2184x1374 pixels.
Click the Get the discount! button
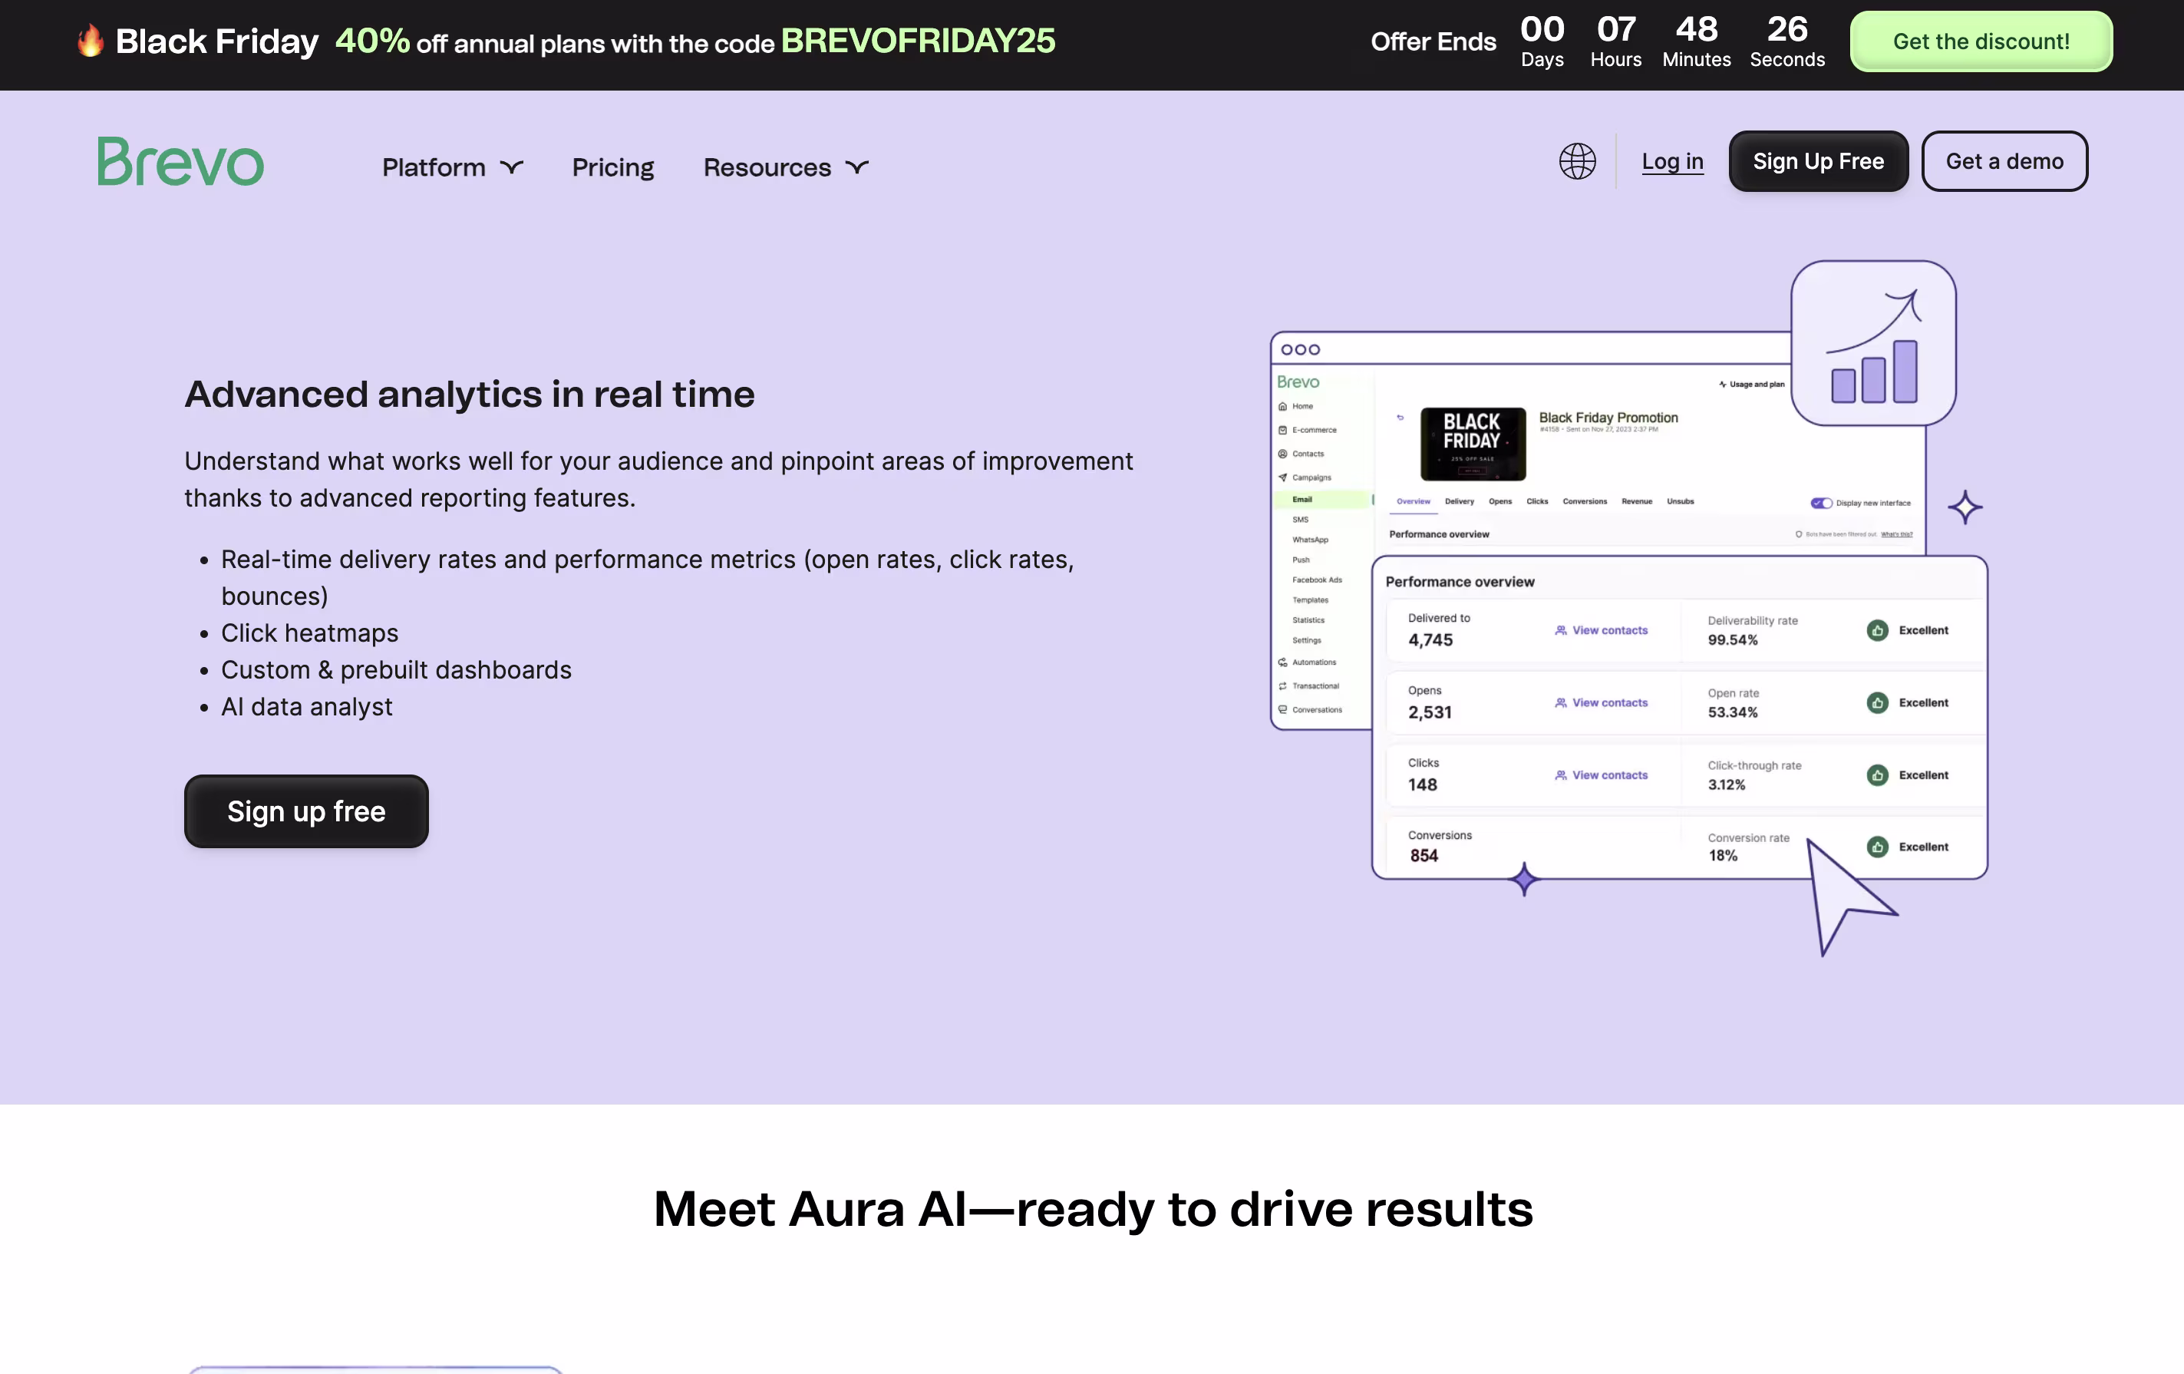(x=1980, y=41)
